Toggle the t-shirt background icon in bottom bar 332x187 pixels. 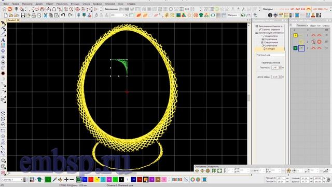[39, 180]
